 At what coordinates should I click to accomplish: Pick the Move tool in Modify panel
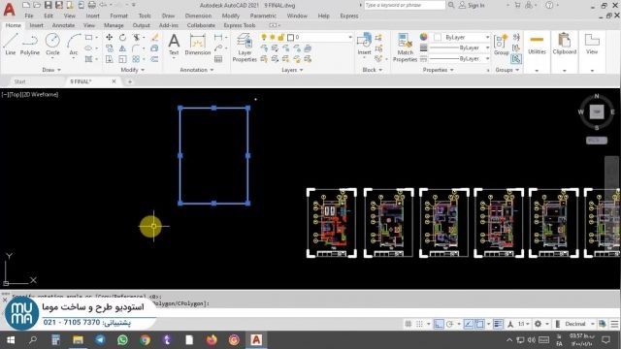pyautogui.click(x=109, y=37)
